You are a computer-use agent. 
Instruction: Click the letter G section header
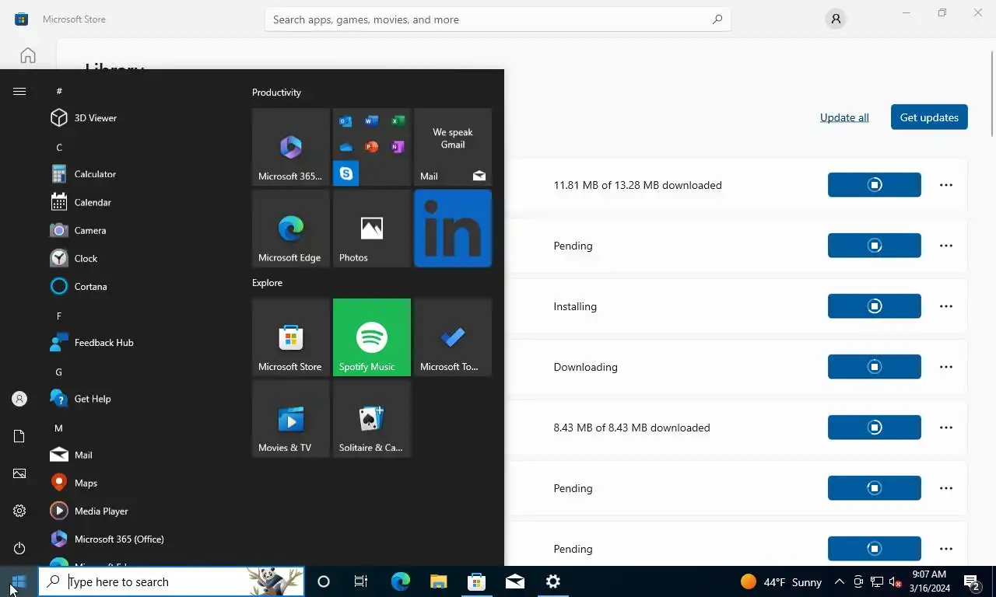pyautogui.click(x=59, y=372)
